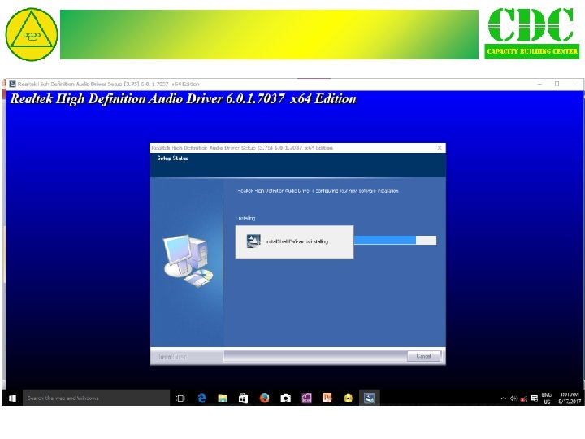Click the yellow triangle circle logo
This screenshot has height=439, width=585.
coord(32,34)
